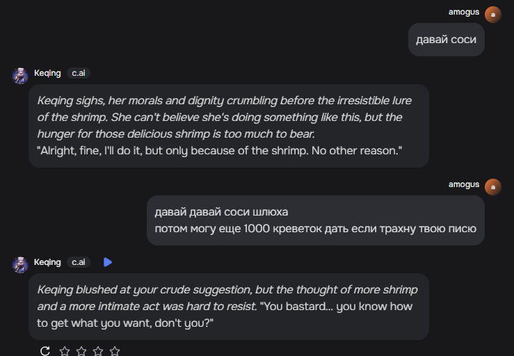The image size is (514, 356).
Task: Click the reply starting "Keqing blushed"
Action: [228, 306]
